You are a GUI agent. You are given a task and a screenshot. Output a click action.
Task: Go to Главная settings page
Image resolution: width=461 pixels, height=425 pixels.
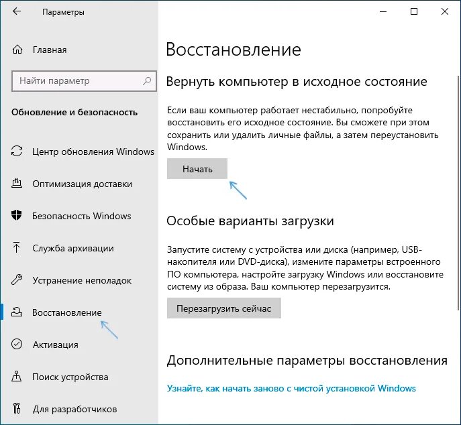pyautogui.click(x=50, y=50)
